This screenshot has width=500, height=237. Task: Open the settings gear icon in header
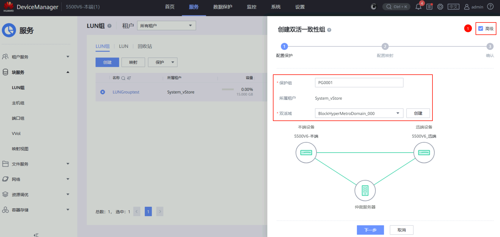coord(440,7)
